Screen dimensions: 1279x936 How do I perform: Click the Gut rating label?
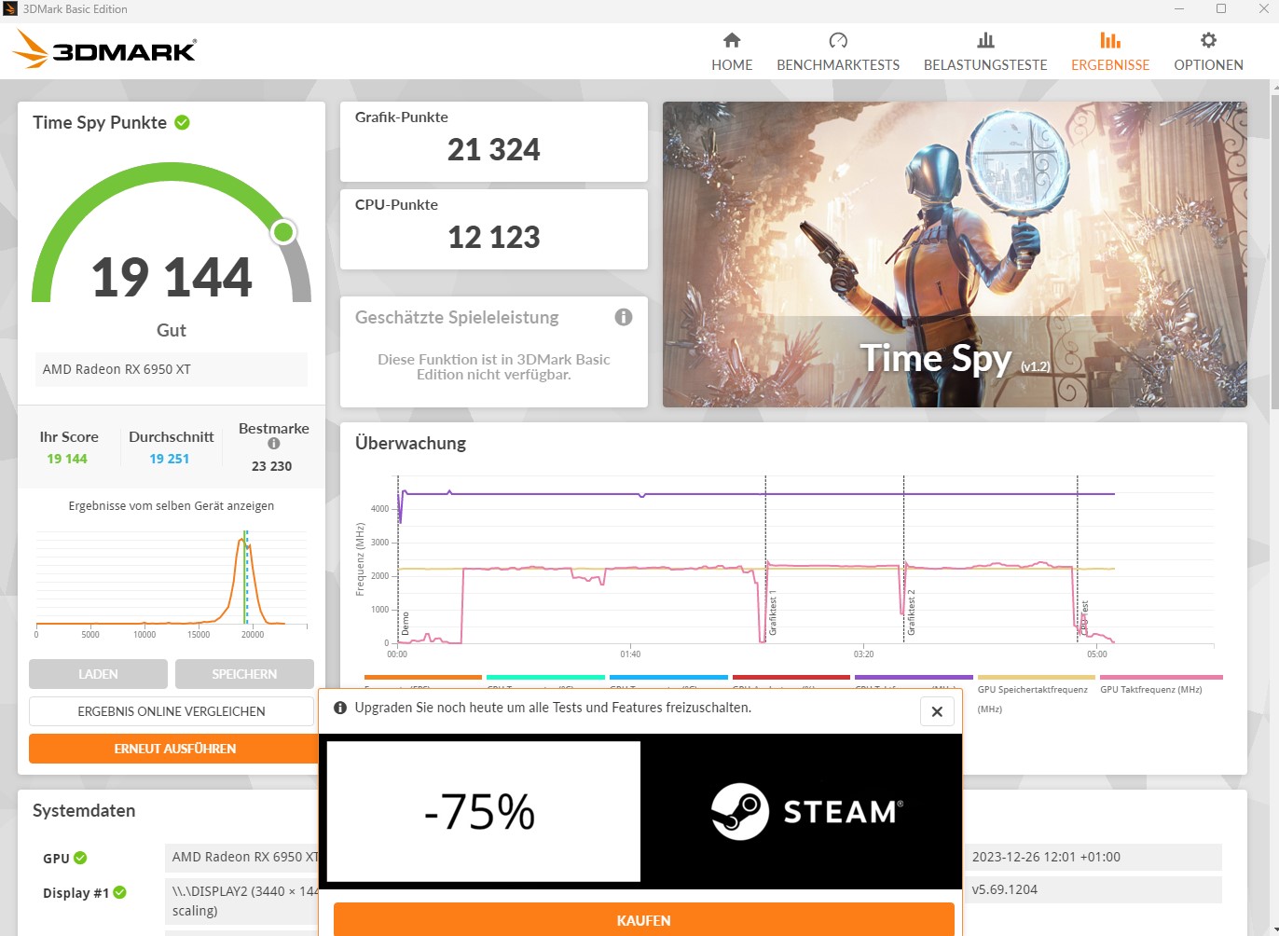[172, 330]
